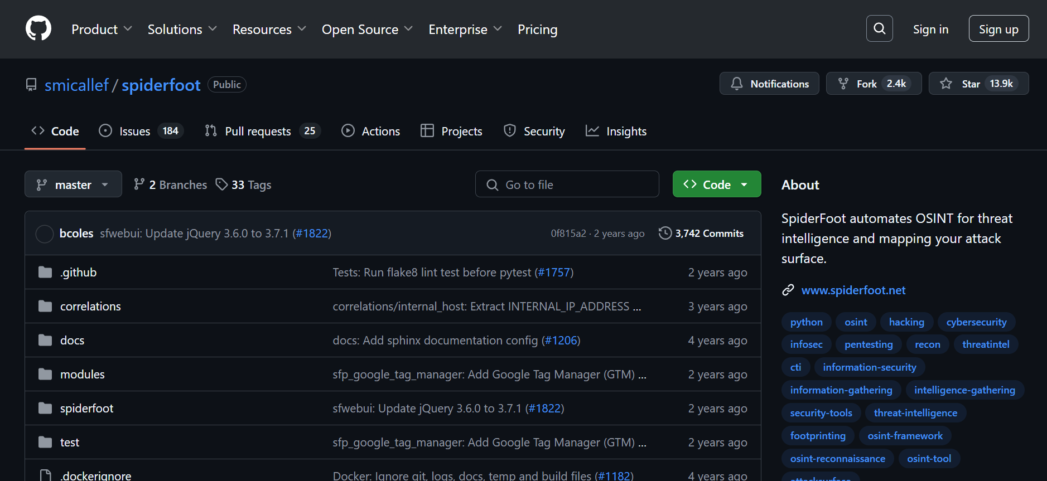Click the commits history clock icon

pyautogui.click(x=665, y=233)
